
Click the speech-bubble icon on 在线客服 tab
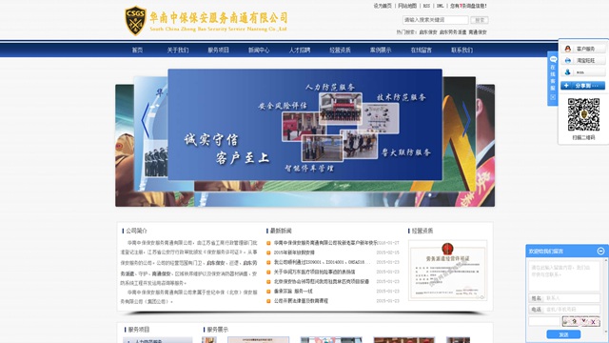pos(553,59)
